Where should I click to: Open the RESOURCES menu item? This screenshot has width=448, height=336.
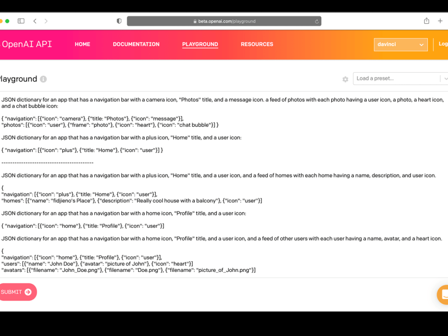(257, 44)
